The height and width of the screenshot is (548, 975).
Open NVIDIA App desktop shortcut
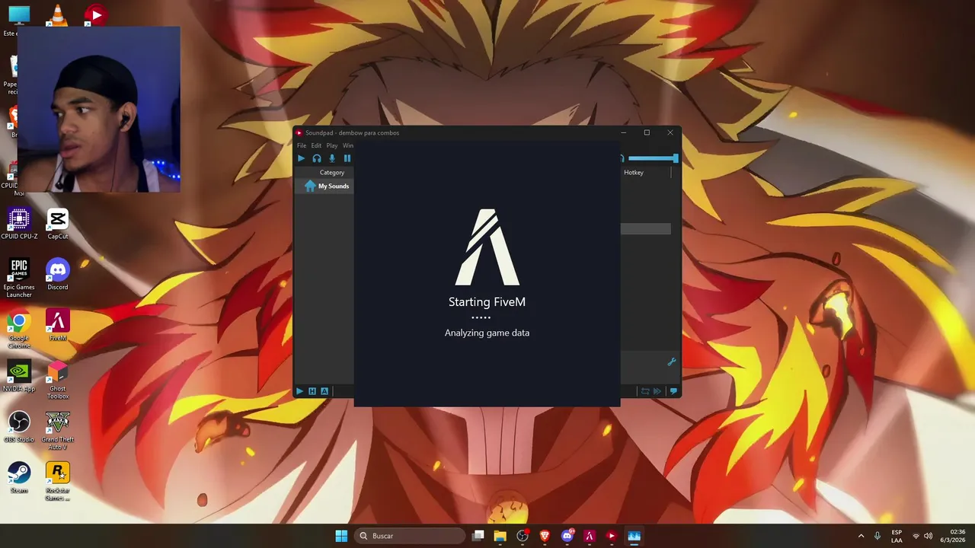[x=19, y=377]
